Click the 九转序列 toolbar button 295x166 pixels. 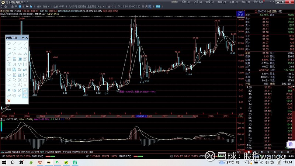coord(72,6)
